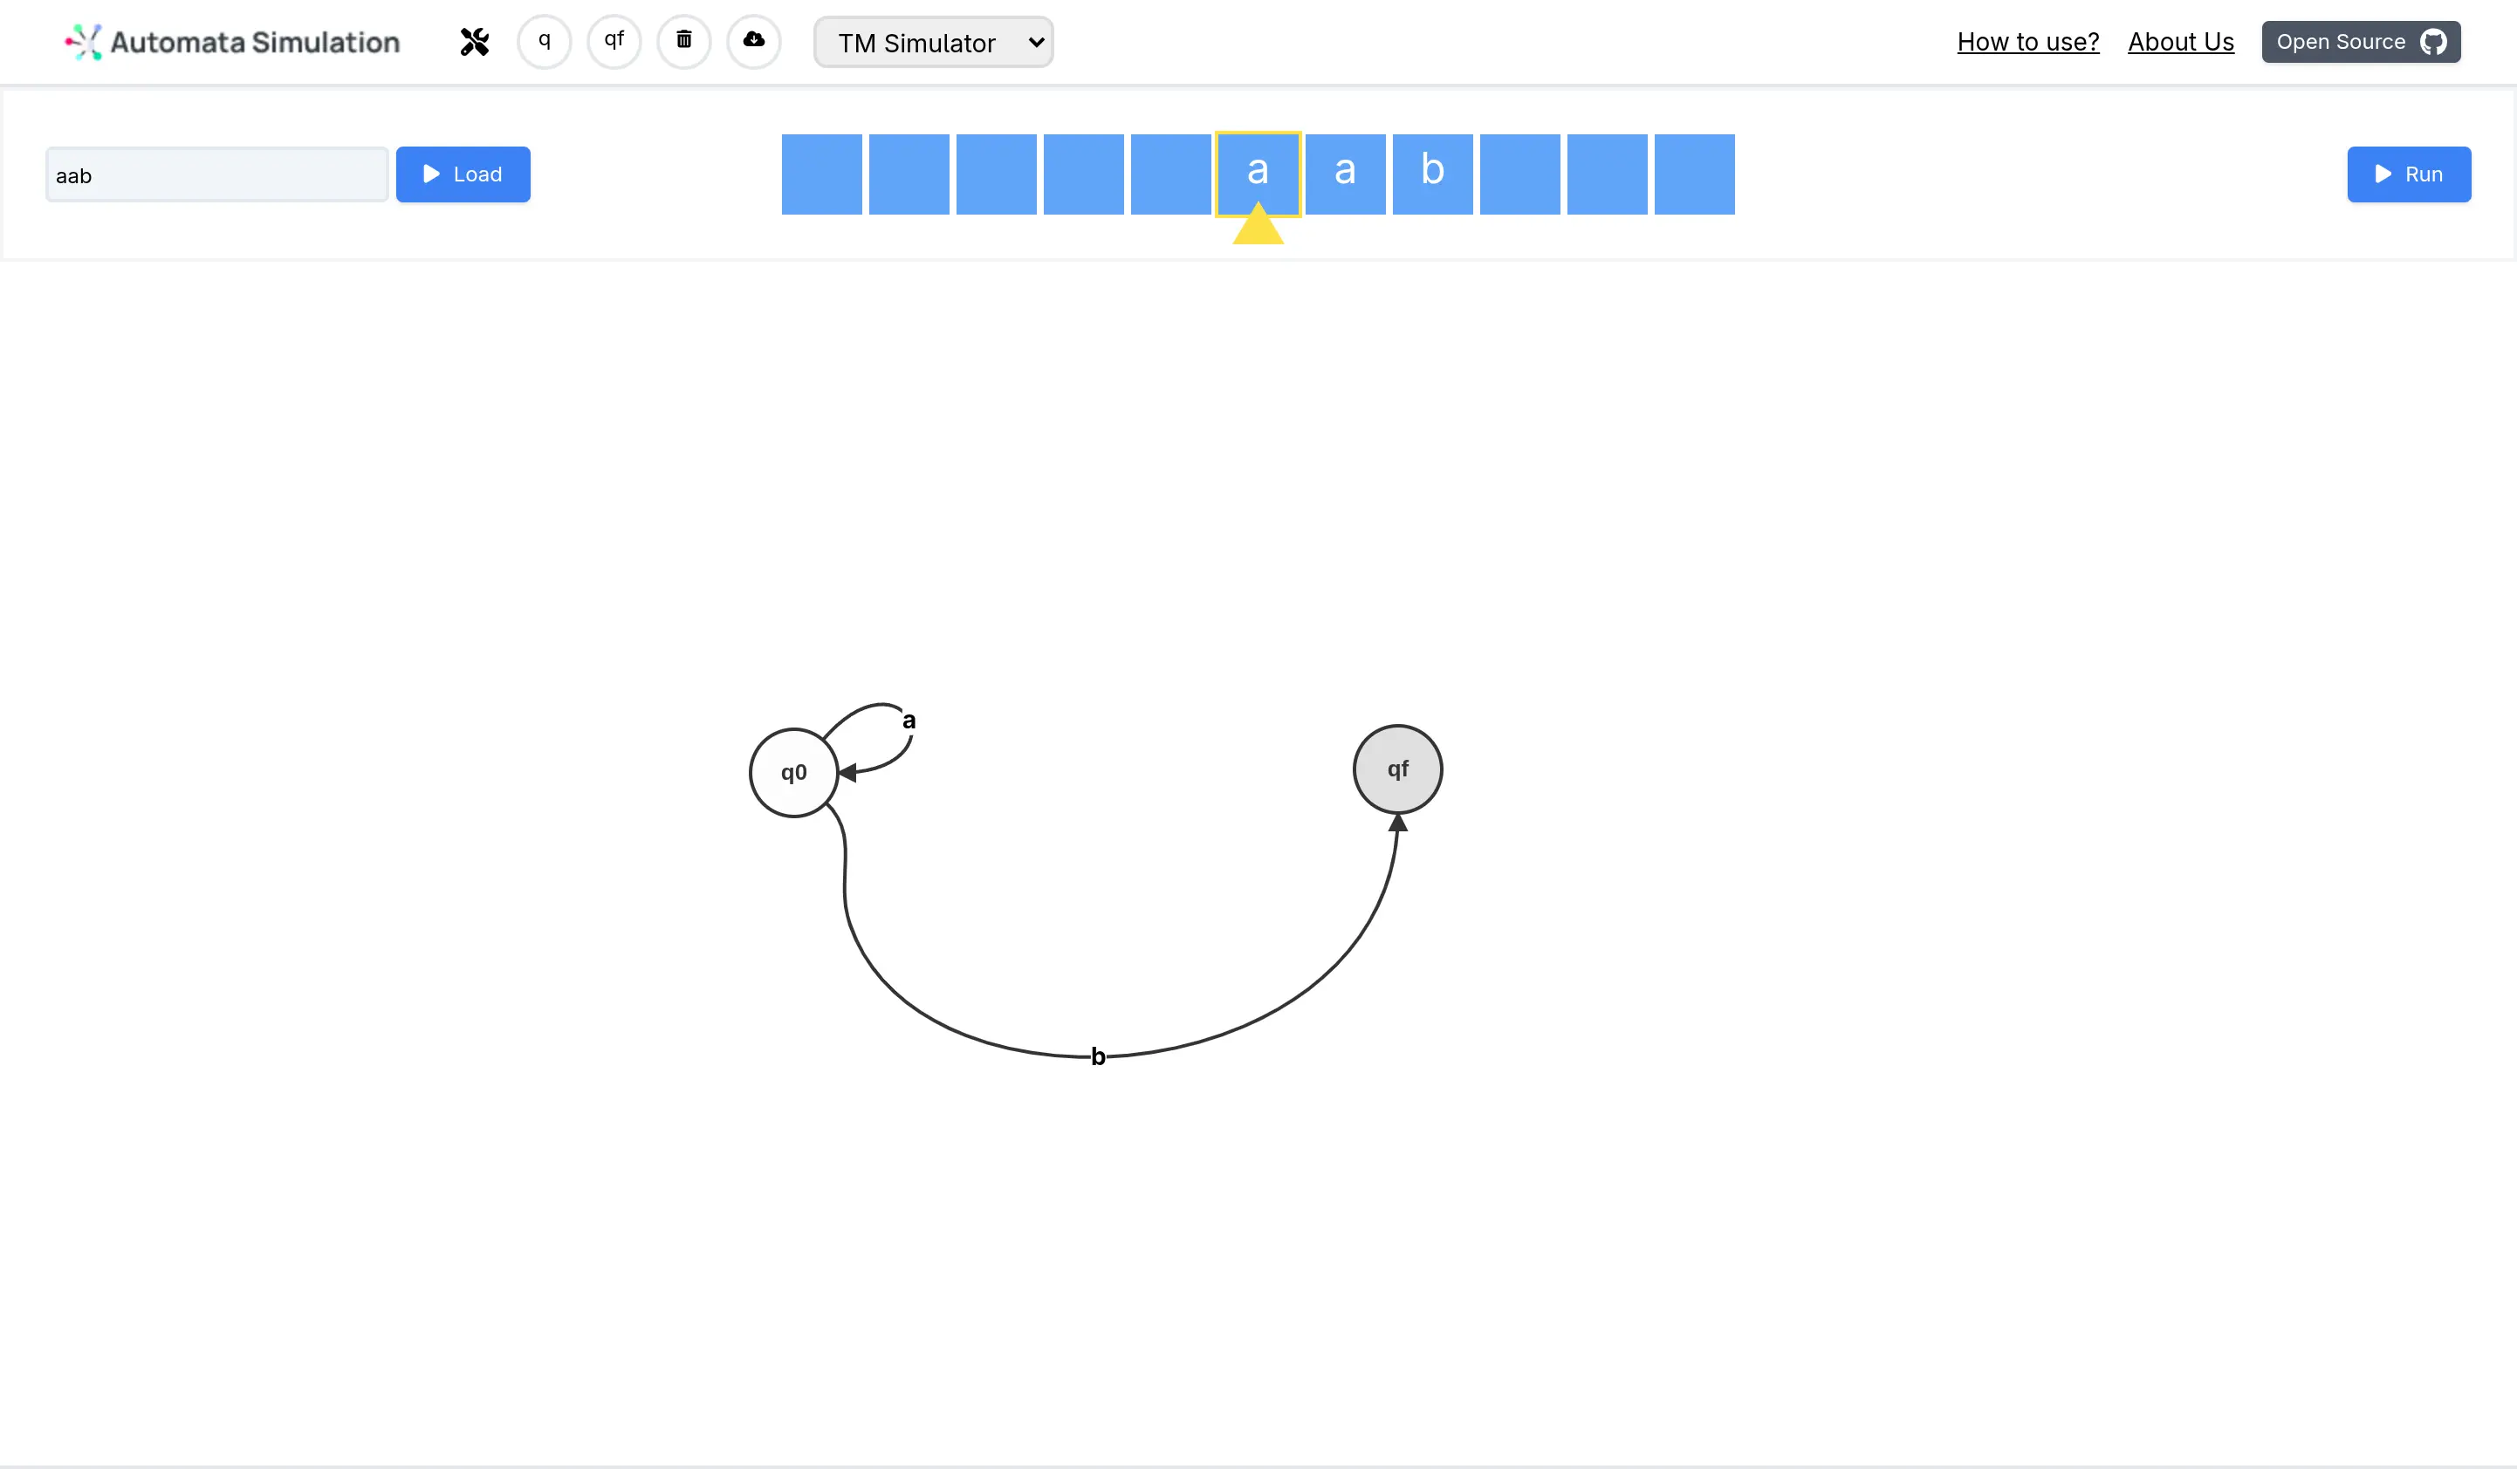Click the tape cell containing b
This screenshot has height=1469, width=2517.
pyautogui.click(x=1432, y=174)
